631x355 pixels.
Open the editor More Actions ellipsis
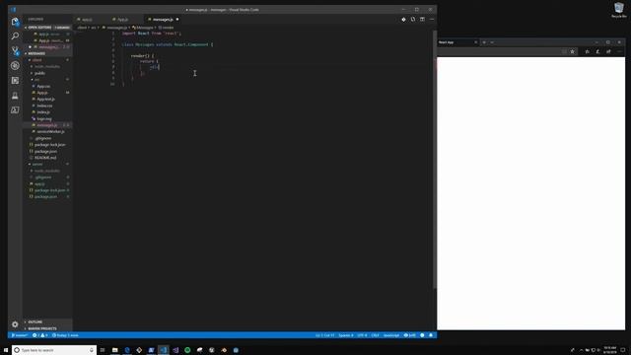432,20
